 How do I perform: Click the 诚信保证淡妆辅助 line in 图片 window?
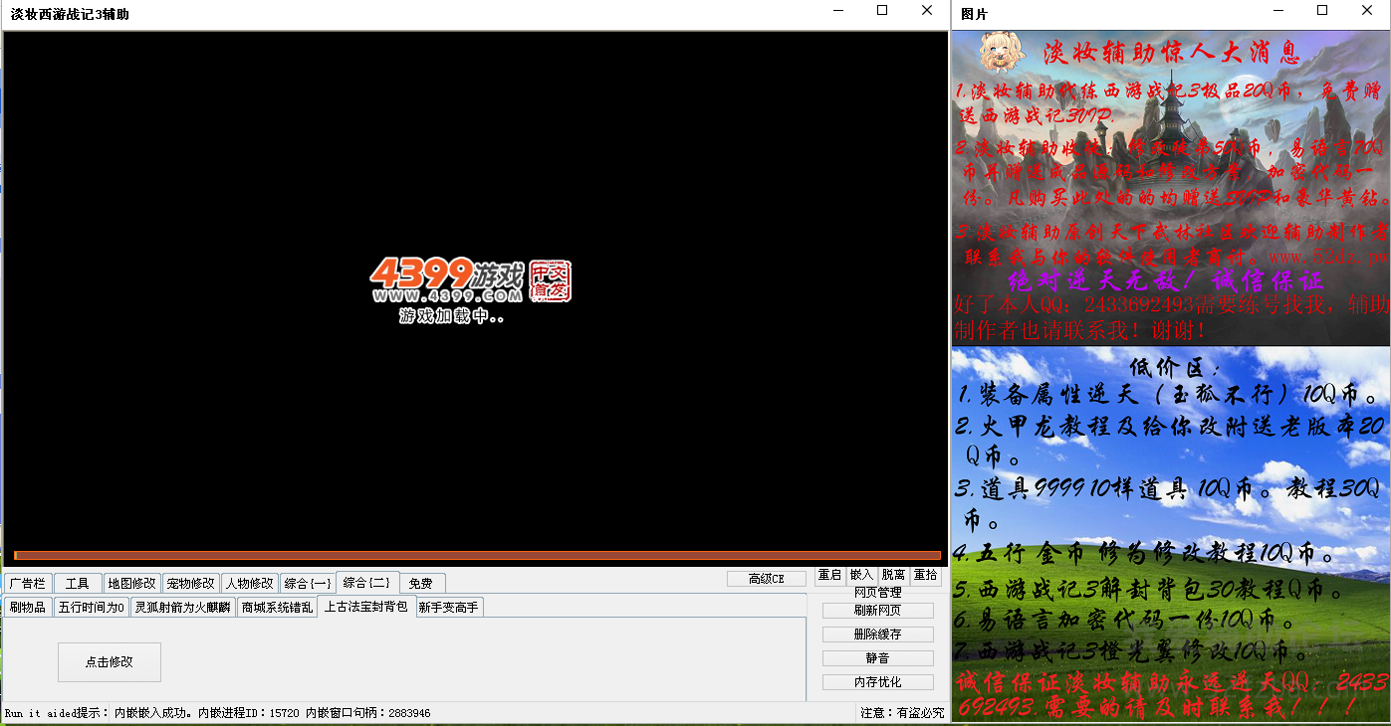click(1171, 694)
